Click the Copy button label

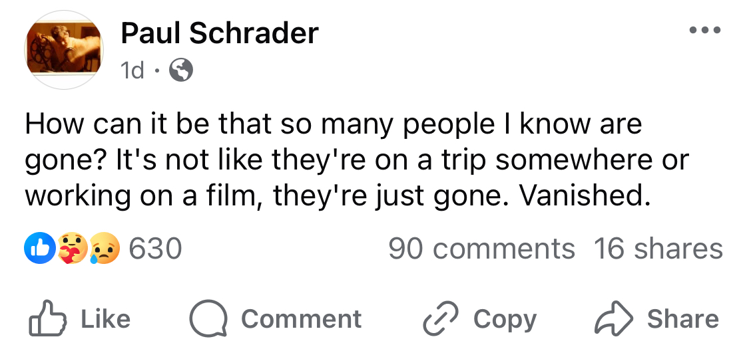[505, 320]
